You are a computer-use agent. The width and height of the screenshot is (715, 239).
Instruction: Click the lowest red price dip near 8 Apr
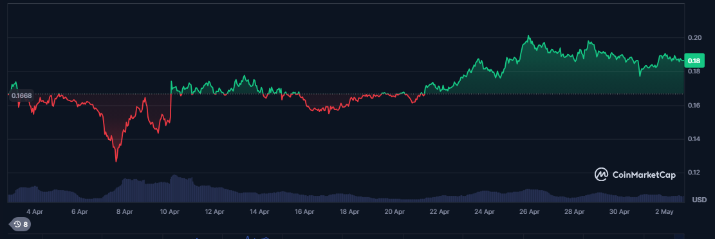(x=116, y=160)
